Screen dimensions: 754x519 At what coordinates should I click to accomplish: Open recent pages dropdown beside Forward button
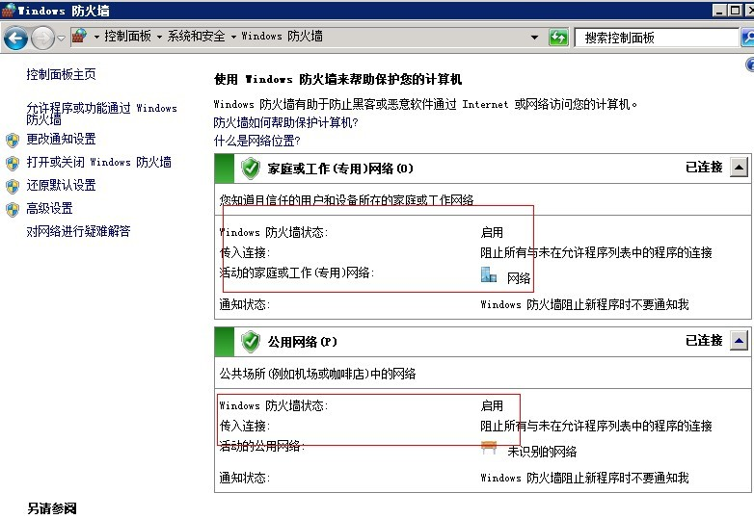(62, 39)
